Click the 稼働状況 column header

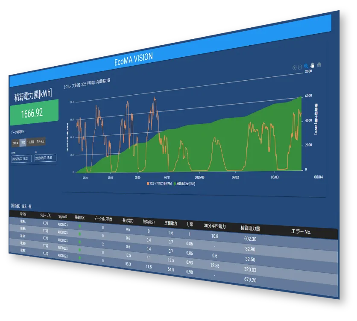(80, 217)
